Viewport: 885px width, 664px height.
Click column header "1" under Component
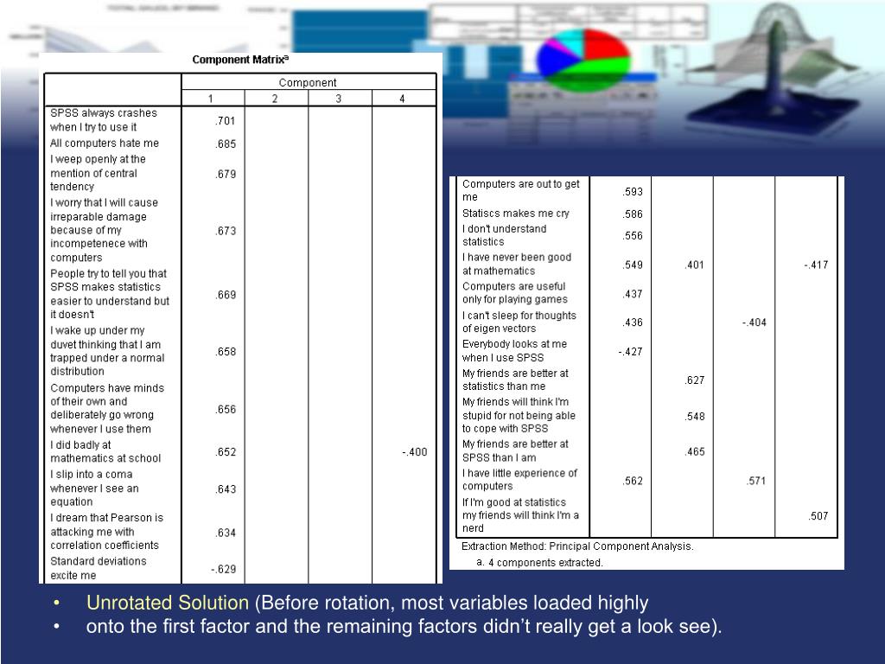pos(211,99)
